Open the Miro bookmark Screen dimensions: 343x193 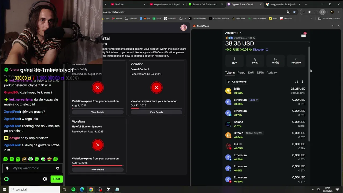pos(273,18)
